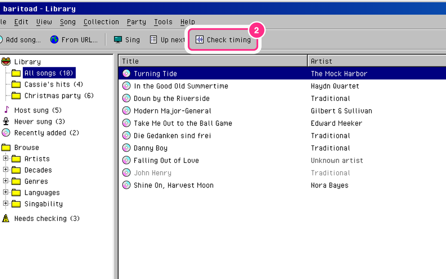Click the globe icon for From URL
The height and width of the screenshot is (279, 446).
click(x=54, y=40)
